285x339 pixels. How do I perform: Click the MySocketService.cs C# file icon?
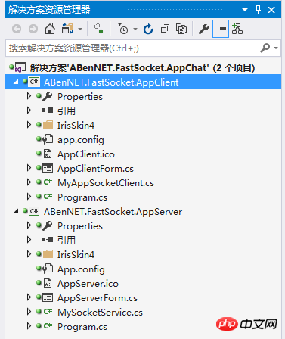click(x=48, y=312)
